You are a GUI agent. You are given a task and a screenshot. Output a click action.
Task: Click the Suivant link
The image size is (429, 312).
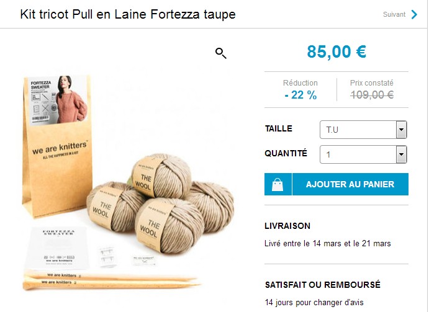tap(394, 14)
